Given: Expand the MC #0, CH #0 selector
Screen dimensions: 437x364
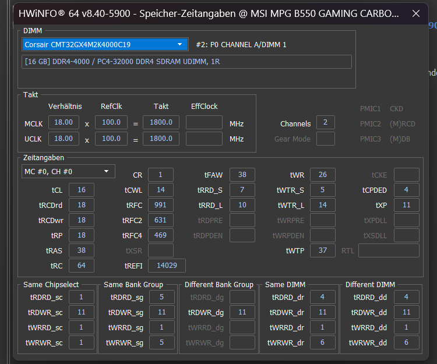Looking at the screenshot, I should (x=68, y=172).
